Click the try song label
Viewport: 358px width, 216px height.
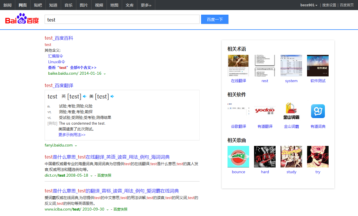coord(318,172)
